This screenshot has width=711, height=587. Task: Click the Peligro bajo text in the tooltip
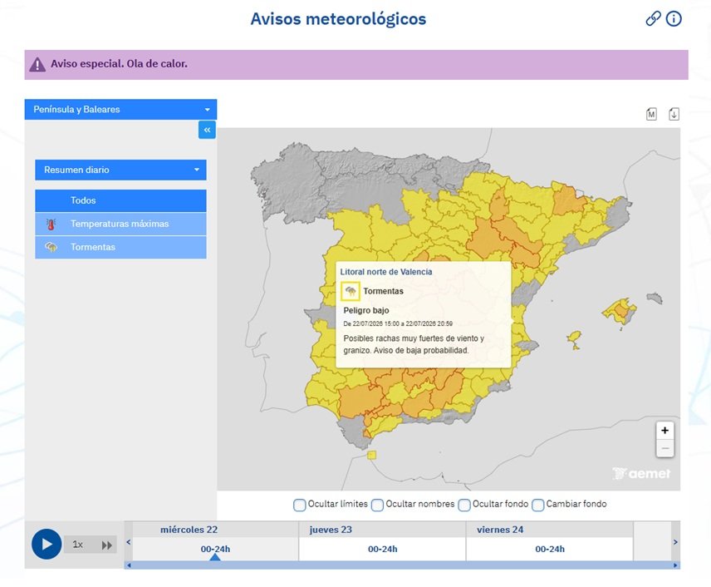pos(366,310)
